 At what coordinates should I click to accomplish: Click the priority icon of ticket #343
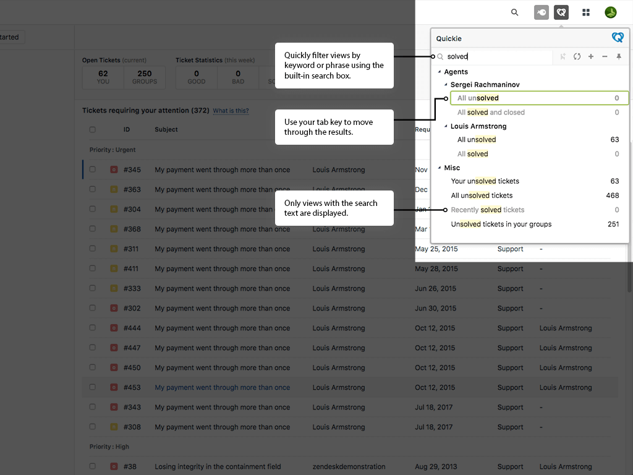(x=114, y=407)
